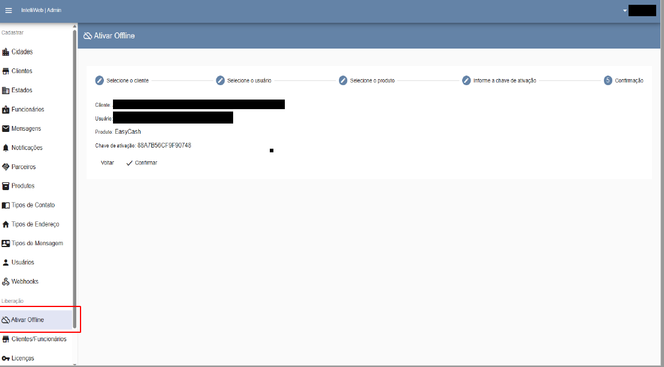
Task: Click the Notificações bell icon
Action: 6,148
